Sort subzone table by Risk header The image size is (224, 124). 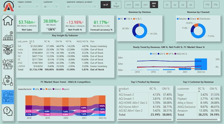point(92,41)
